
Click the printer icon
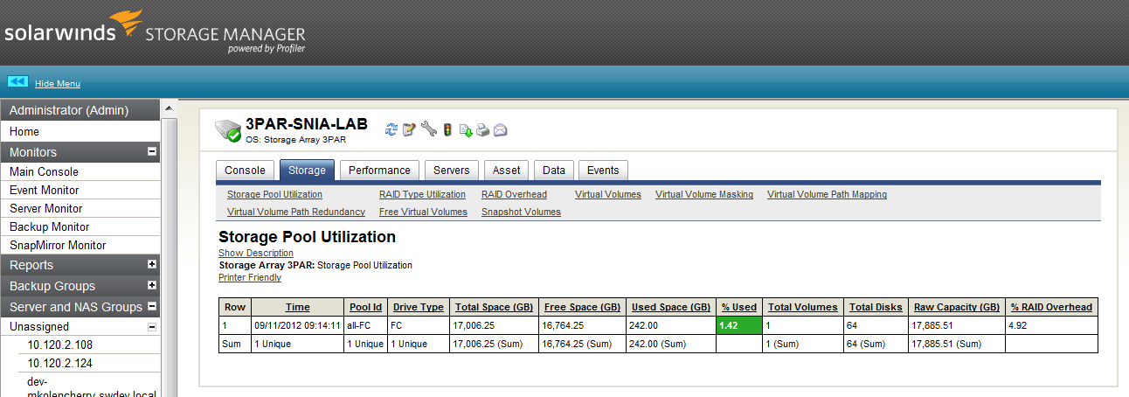pos(483,130)
